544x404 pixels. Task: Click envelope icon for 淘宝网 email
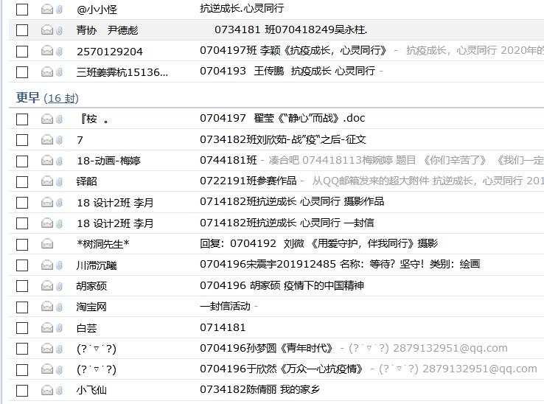point(47,306)
